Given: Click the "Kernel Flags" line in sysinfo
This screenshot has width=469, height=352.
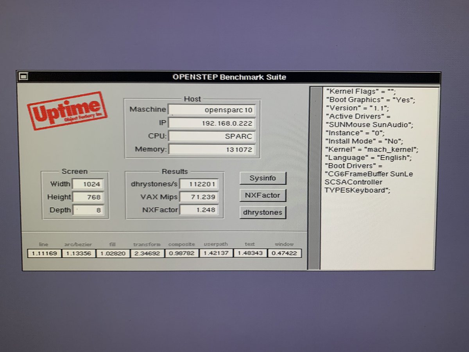Looking at the screenshot, I should tap(361, 92).
